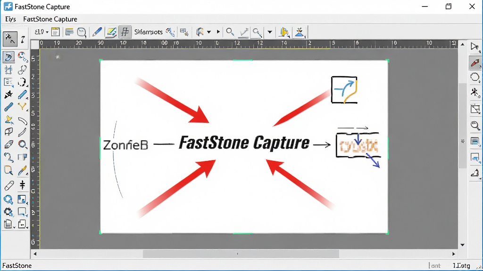
Task: Select the list card tool in left panel
Action: (8, 82)
